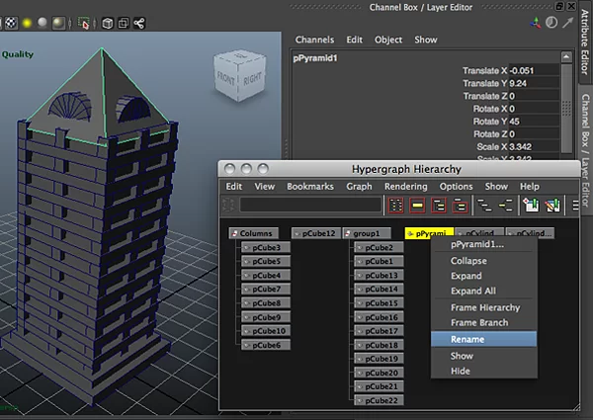The width and height of the screenshot is (593, 420).
Task: Switch to Scene Hierarchy view icon
Action: click(x=484, y=206)
